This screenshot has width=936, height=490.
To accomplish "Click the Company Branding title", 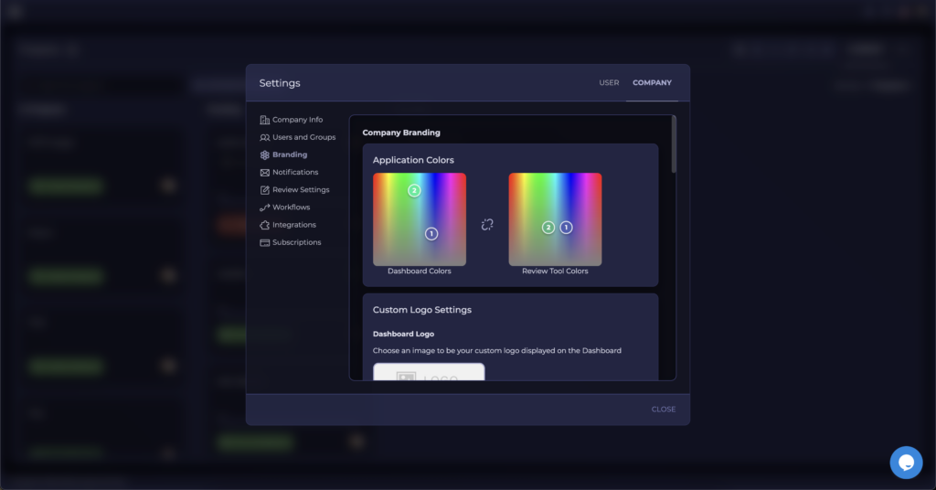I will [401, 133].
